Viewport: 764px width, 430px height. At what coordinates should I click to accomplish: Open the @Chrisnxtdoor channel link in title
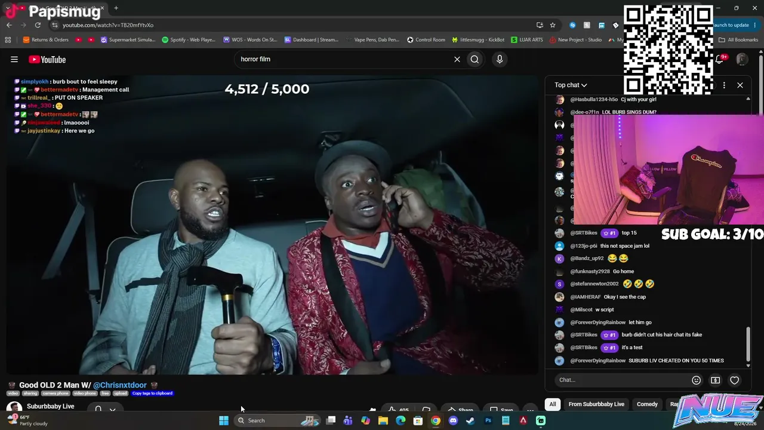click(119, 385)
